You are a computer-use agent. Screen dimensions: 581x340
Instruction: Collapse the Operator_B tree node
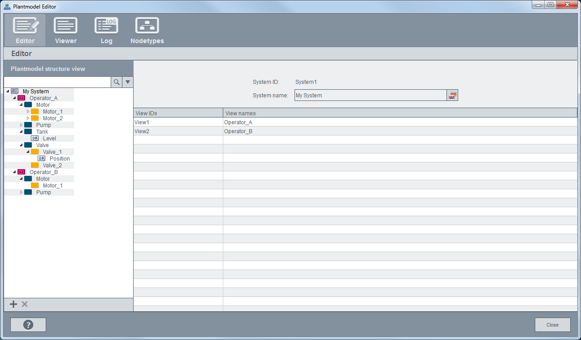tap(14, 172)
